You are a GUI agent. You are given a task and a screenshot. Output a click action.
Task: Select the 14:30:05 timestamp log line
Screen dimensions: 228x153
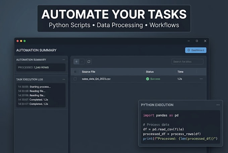click(x=34, y=87)
